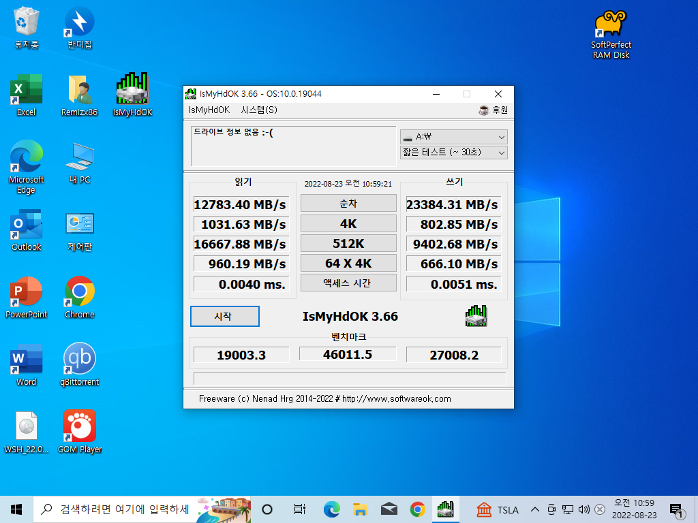Viewport: 698px width, 523px height.
Task: Click the 4K test button
Action: [x=348, y=223]
